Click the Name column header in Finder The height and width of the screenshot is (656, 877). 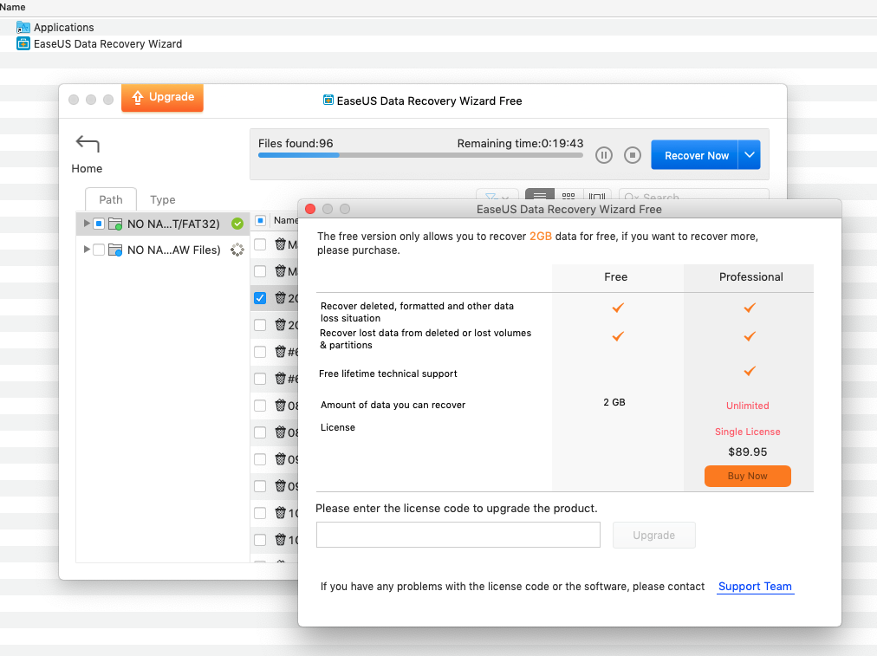(13, 7)
